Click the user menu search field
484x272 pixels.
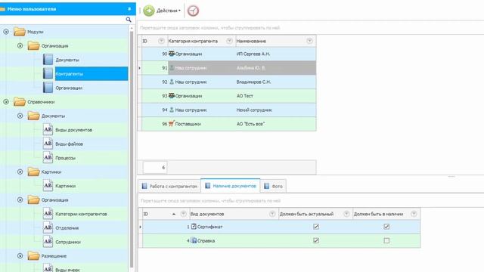pyautogui.click(x=62, y=20)
